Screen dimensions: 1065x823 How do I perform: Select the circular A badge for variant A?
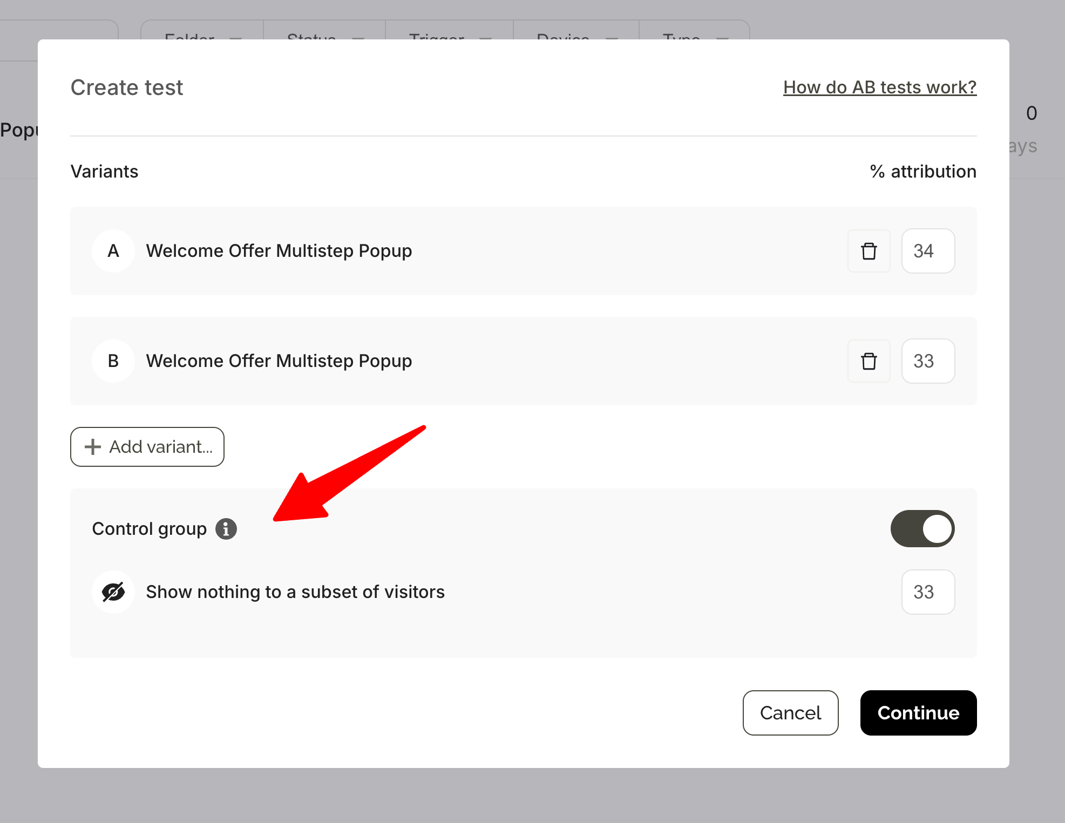click(x=113, y=251)
